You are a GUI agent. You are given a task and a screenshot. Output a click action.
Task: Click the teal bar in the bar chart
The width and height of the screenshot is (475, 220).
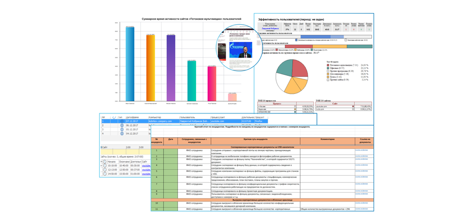pos(192,81)
